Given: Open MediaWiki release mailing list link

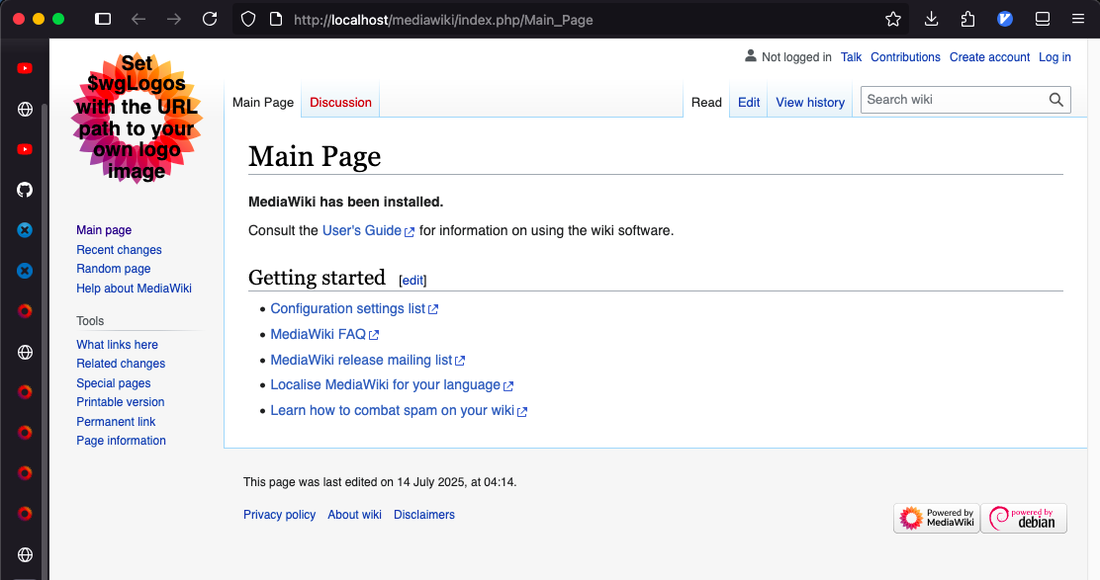Looking at the screenshot, I should (368, 360).
